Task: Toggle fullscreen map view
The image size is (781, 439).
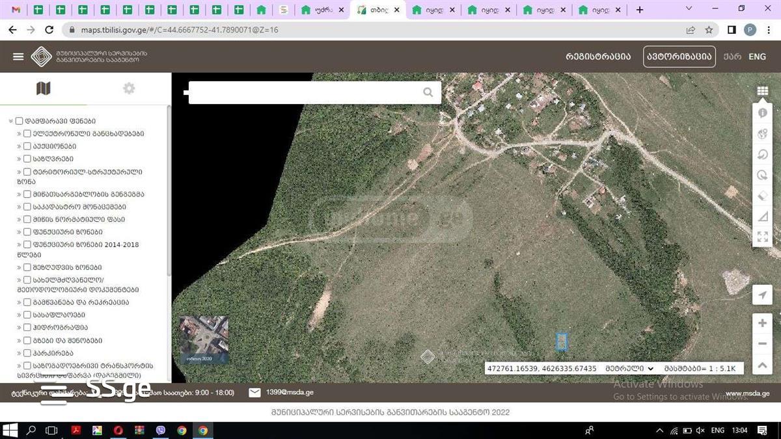Action: pyautogui.click(x=762, y=237)
